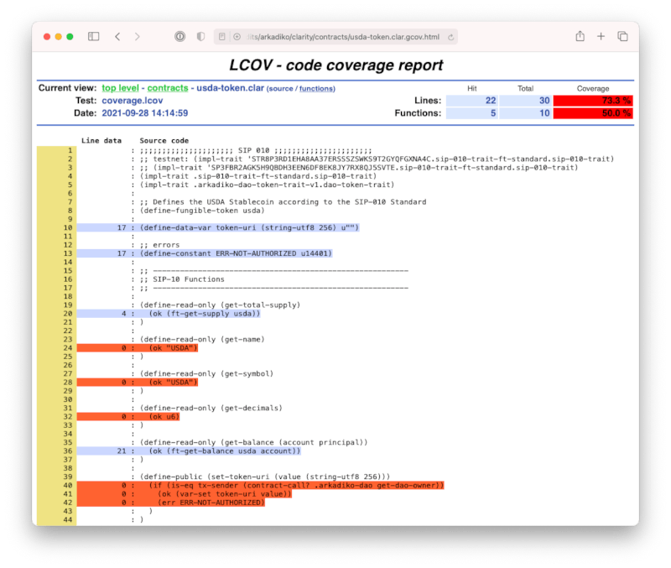Screen dimensions: 671x568
Task: Click line 39 define-public set-token-uri
Action: [265, 477]
